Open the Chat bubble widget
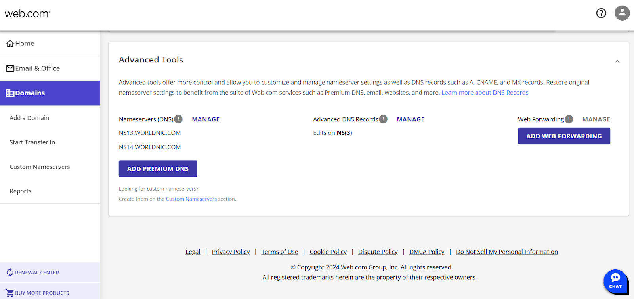The image size is (634, 299). (615, 281)
